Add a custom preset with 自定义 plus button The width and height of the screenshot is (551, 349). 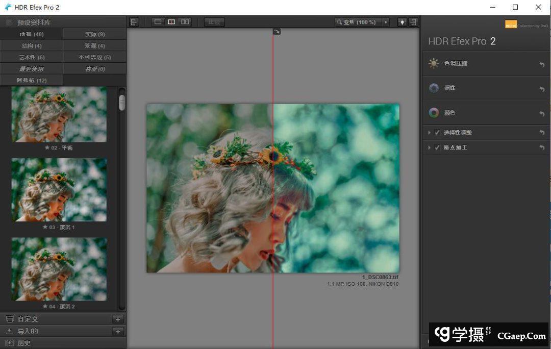[x=118, y=319]
